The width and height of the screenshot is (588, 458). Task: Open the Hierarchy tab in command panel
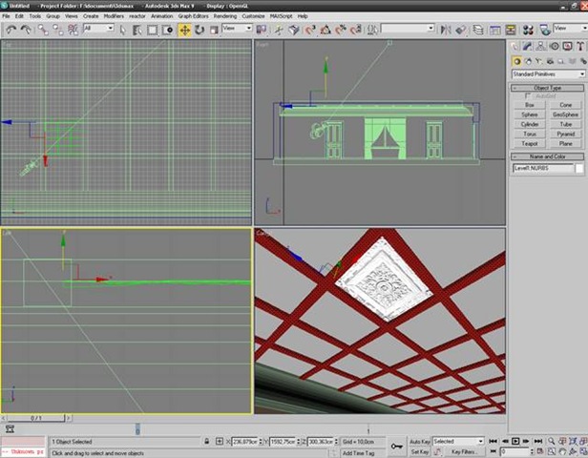540,46
